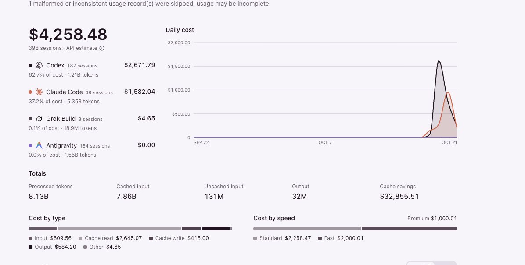Click '154 sessions' next to Antigravity

coord(95,146)
